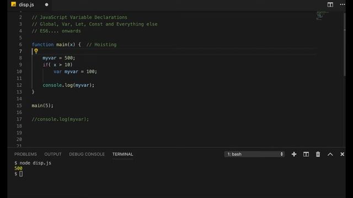The height and width of the screenshot is (198, 353).
Task: Open the '1: bash' terminal dropdown
Action: tap(254, 154)
